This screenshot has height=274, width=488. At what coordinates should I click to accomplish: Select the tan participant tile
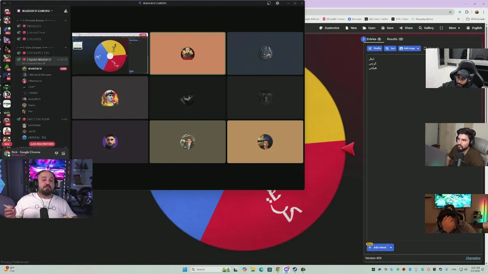(265, 142)
